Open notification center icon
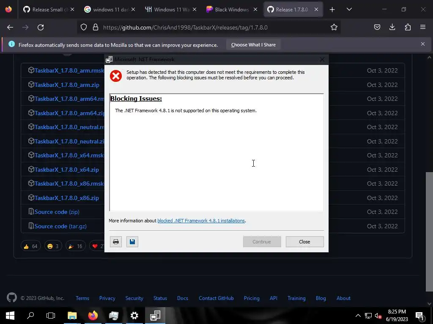 point(419,316)
